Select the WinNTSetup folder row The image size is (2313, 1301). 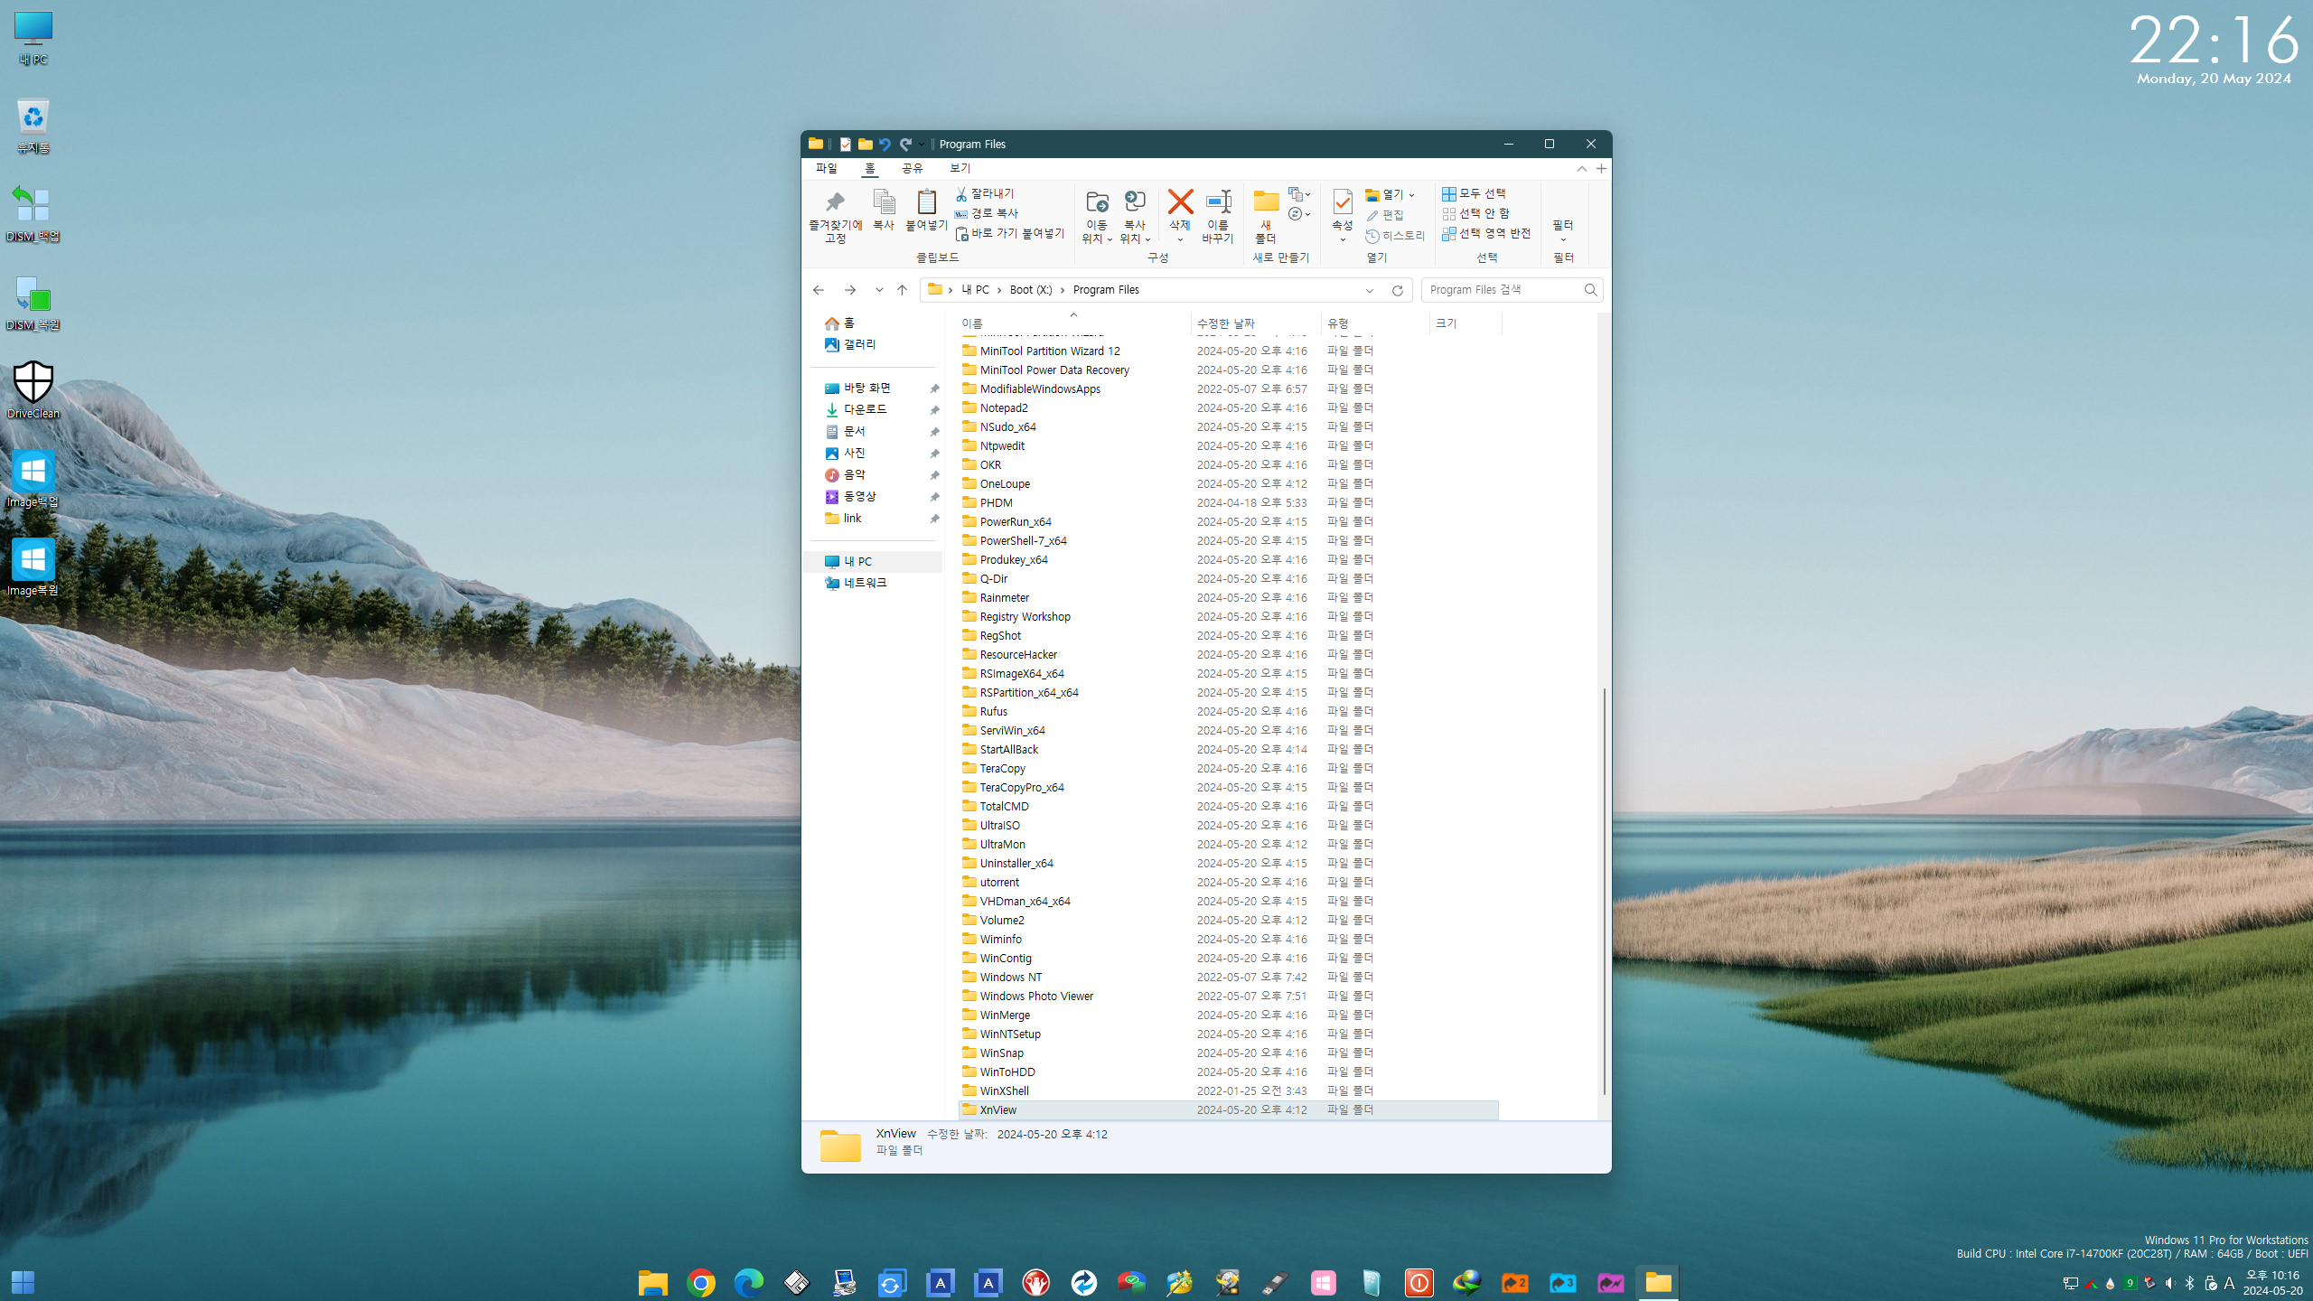click(x=1228, y=1034)
